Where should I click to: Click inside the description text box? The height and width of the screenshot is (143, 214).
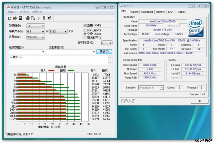click(x=59, y=60)
